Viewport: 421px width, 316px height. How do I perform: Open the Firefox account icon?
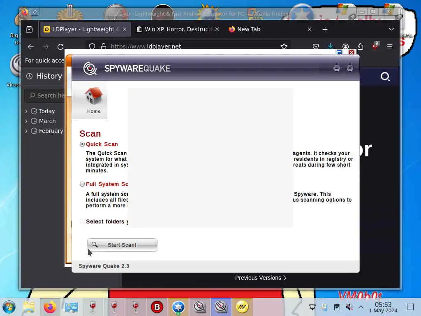[345, 46]
